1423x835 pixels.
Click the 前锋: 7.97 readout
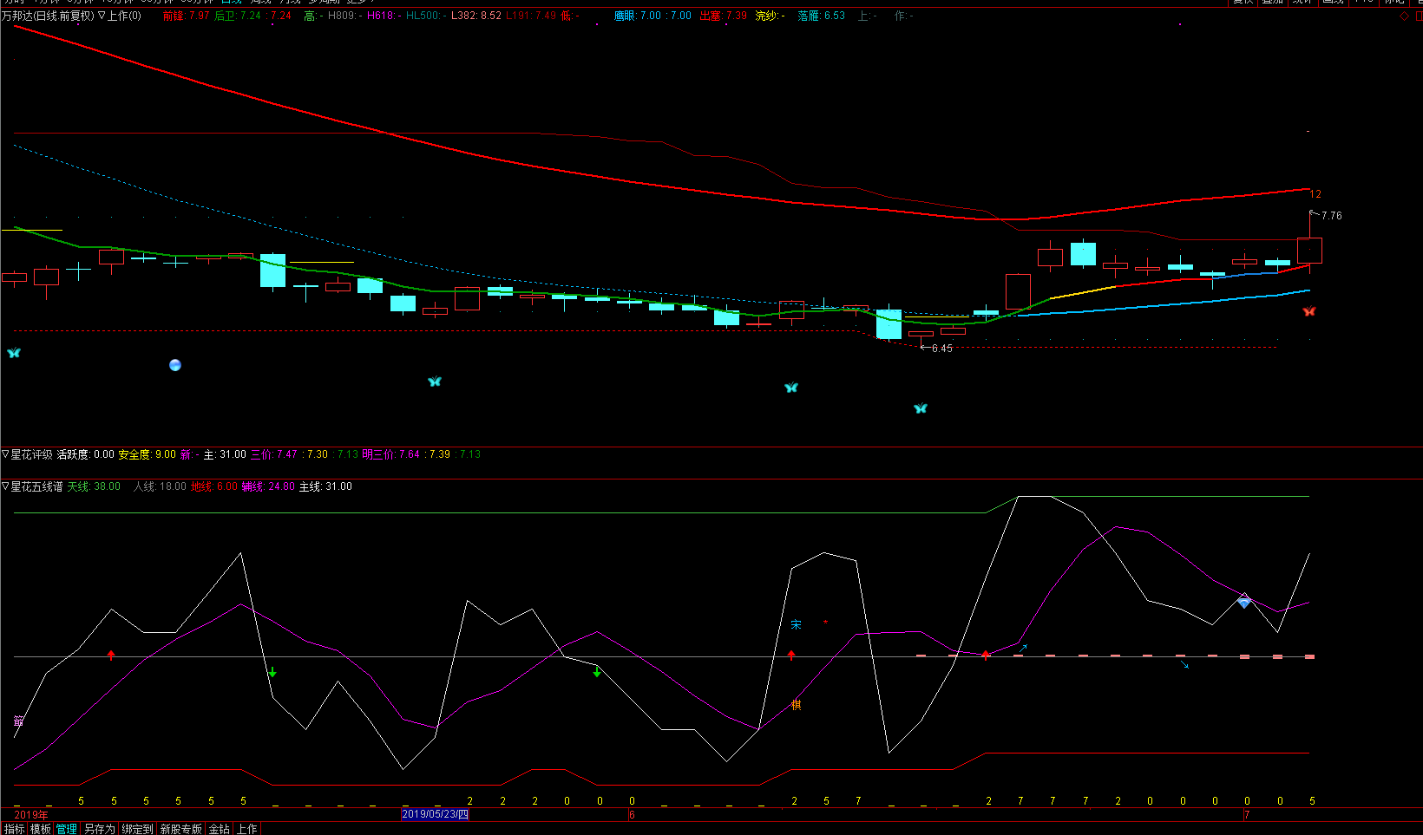click(186, 16)
